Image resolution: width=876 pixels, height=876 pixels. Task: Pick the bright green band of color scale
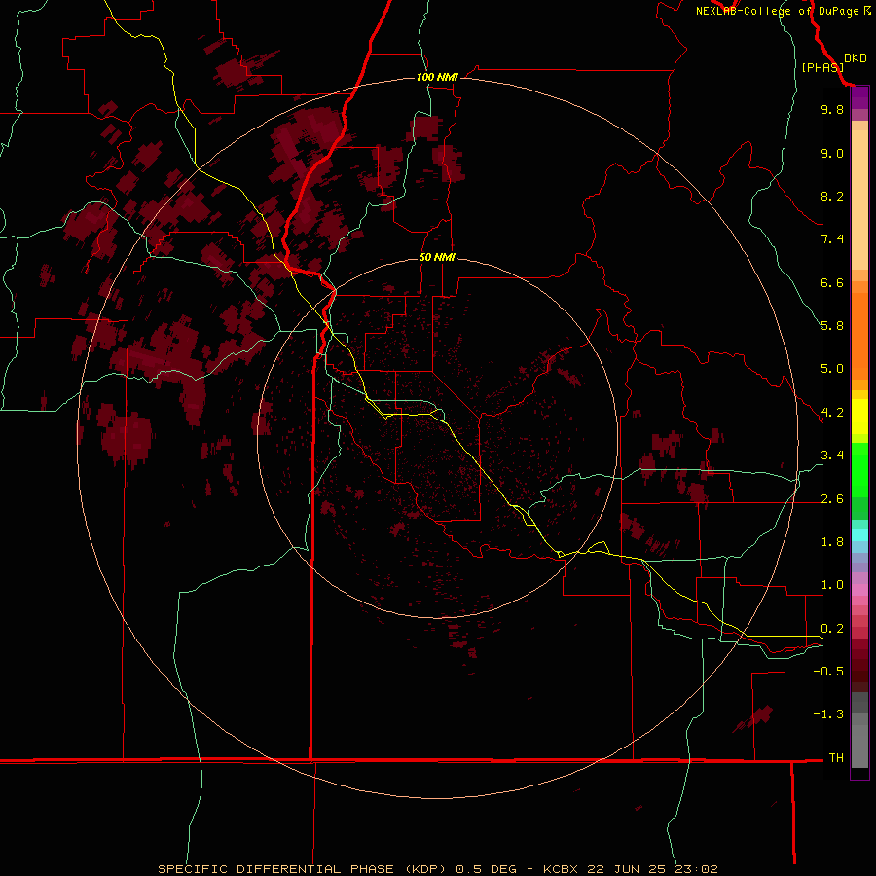click(859, 470)
